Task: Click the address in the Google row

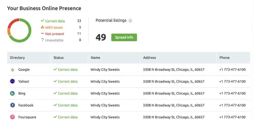Action: 174,70
